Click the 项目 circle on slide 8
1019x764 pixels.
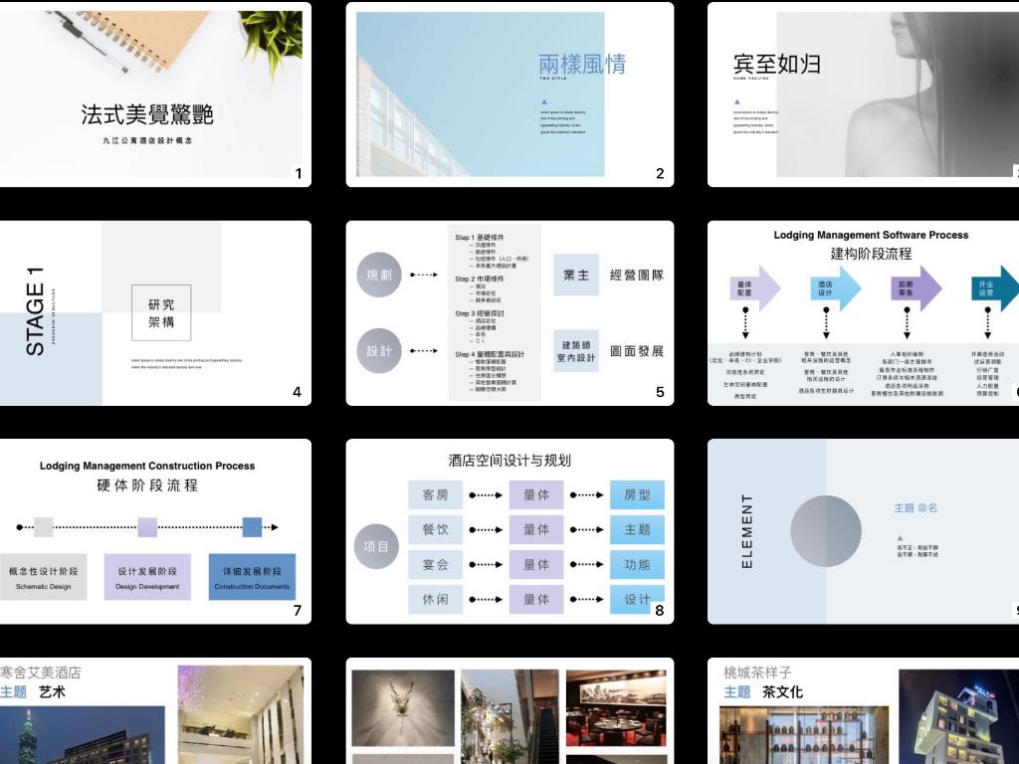[x=378, y=547]
